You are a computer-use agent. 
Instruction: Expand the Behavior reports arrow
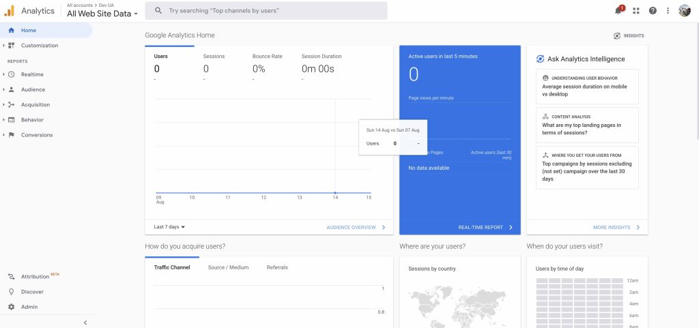tap(3, 120)
